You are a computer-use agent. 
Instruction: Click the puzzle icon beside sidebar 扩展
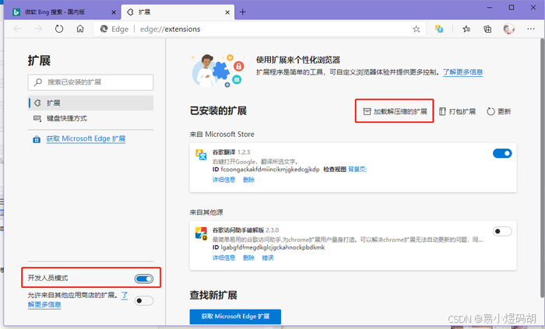[37, 103]
